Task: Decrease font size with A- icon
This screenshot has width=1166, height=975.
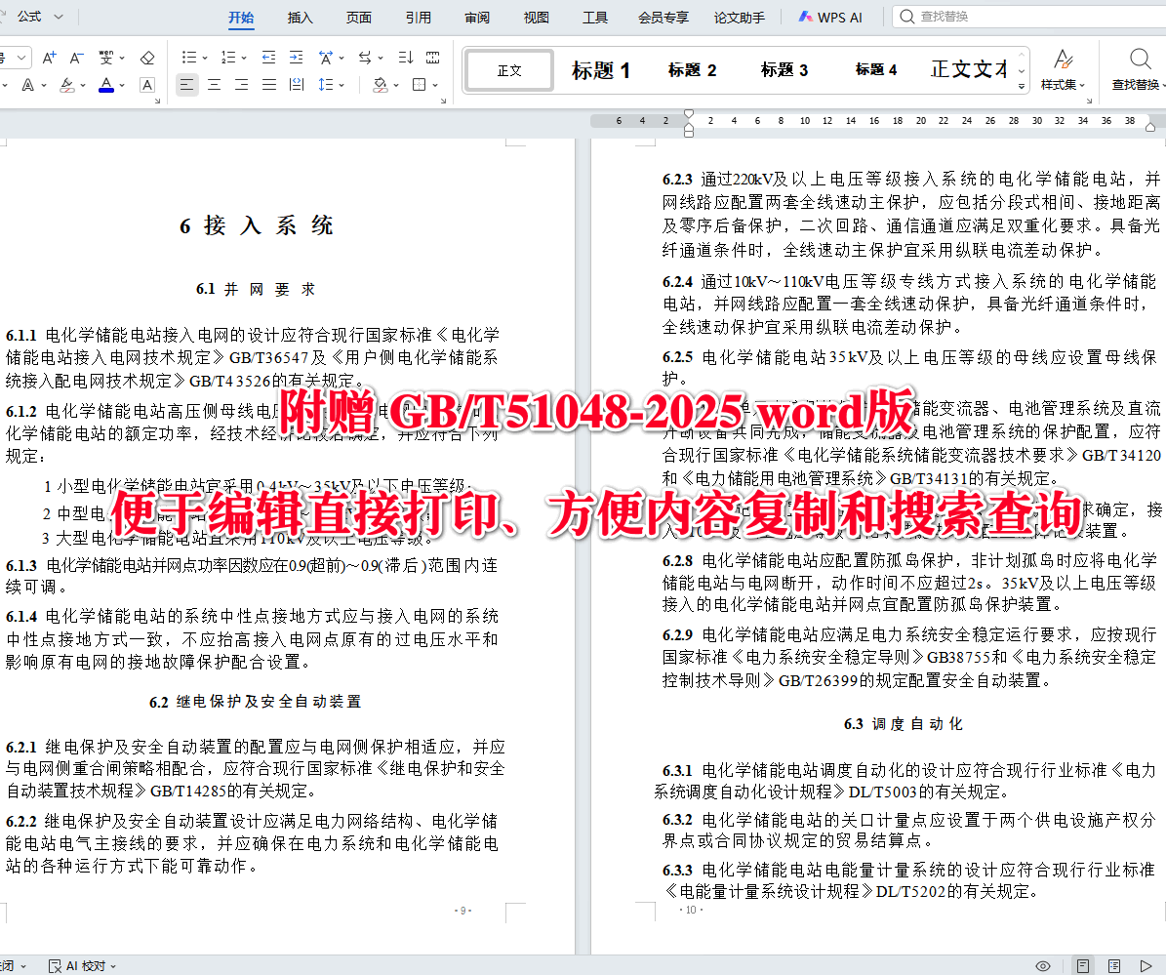Action: click(76, 58)
